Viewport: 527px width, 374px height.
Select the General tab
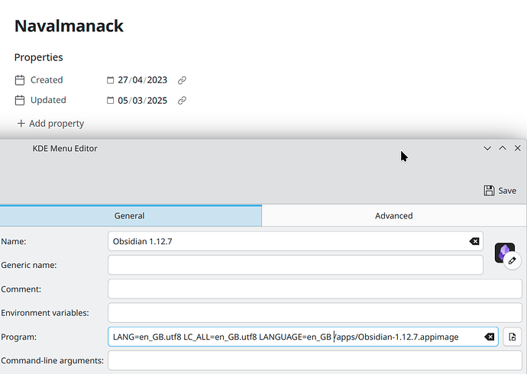pyautogui.click(x=130, y=216)
